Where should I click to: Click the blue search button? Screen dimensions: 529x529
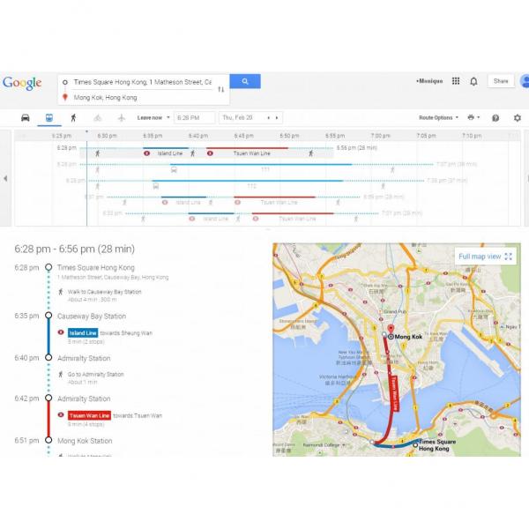[245, 81]
